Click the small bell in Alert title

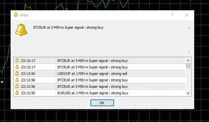tap(16, 15)
